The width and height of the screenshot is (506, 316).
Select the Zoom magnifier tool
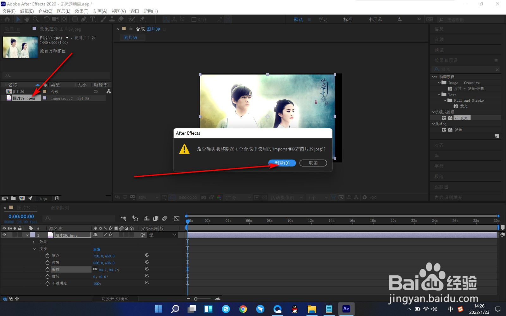tap(35, 19)
